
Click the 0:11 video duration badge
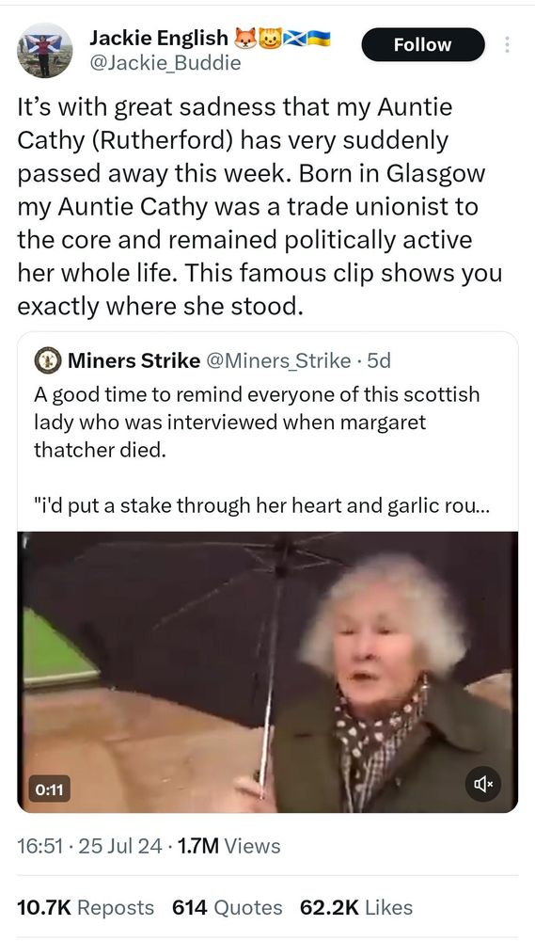click(x=50, y=789)
